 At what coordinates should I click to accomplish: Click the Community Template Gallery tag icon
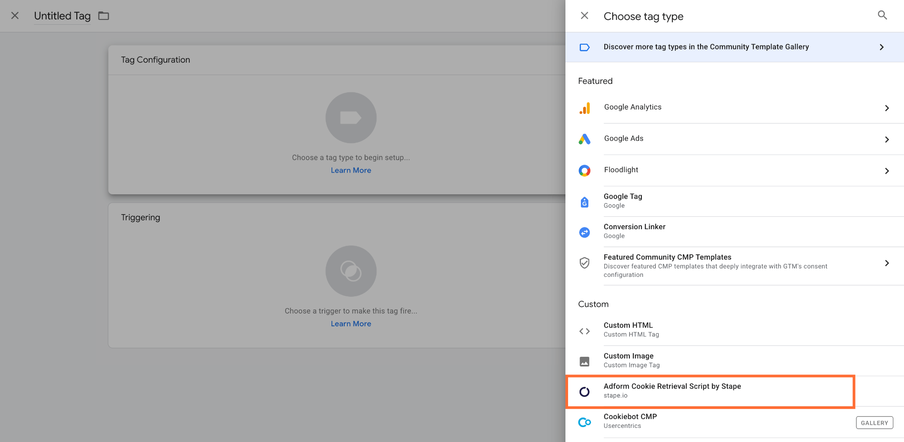(x=584, y=47)
